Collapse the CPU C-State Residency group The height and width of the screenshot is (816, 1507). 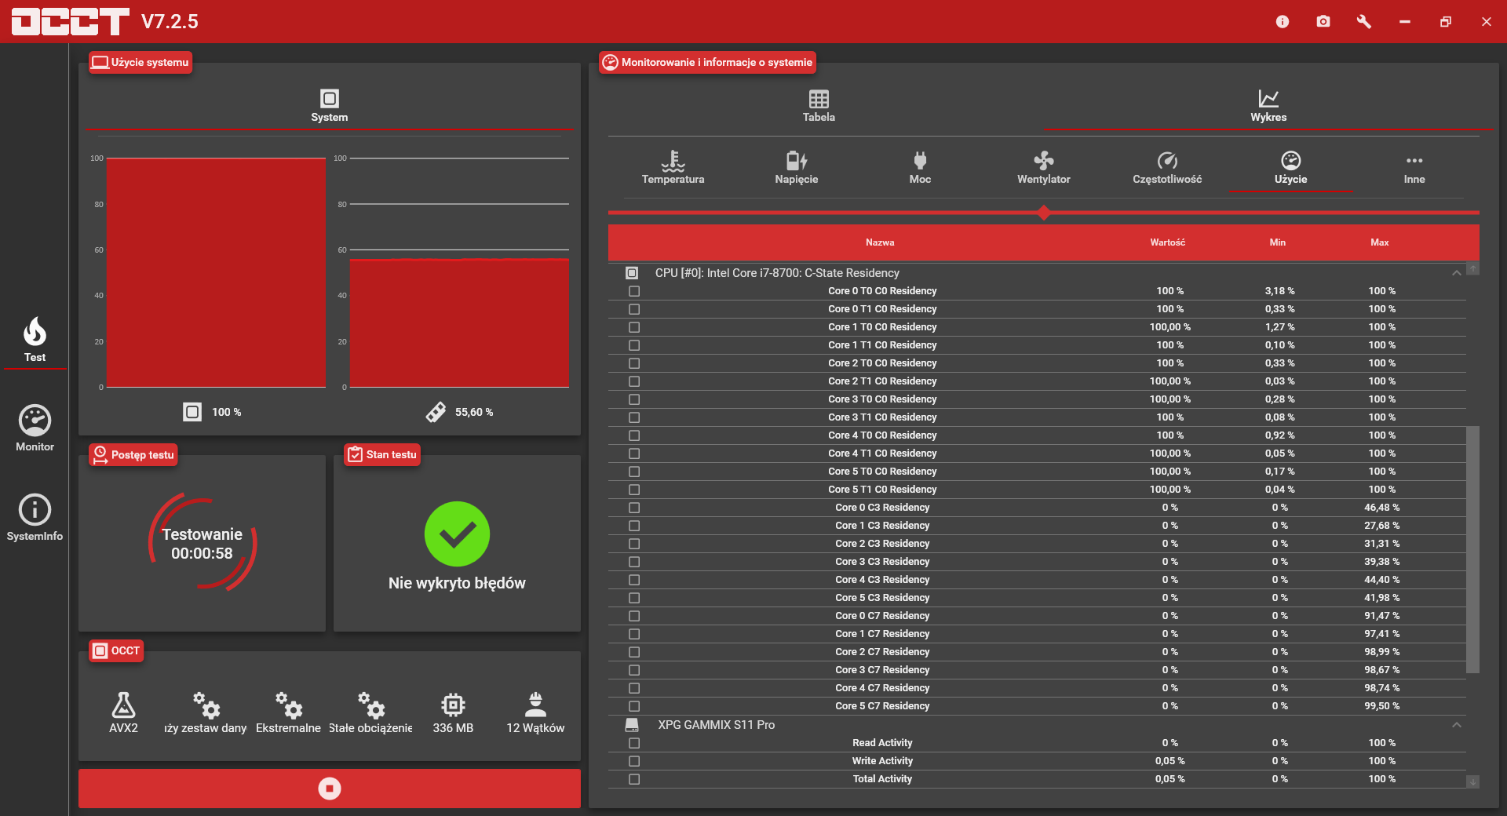[x=1457, y=273]
